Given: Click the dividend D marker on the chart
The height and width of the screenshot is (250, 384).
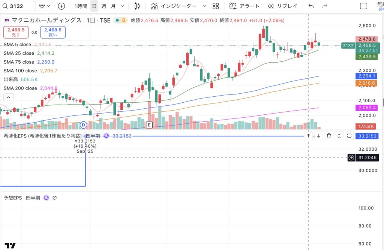Looking at the screenshot, I should [84, 124].
